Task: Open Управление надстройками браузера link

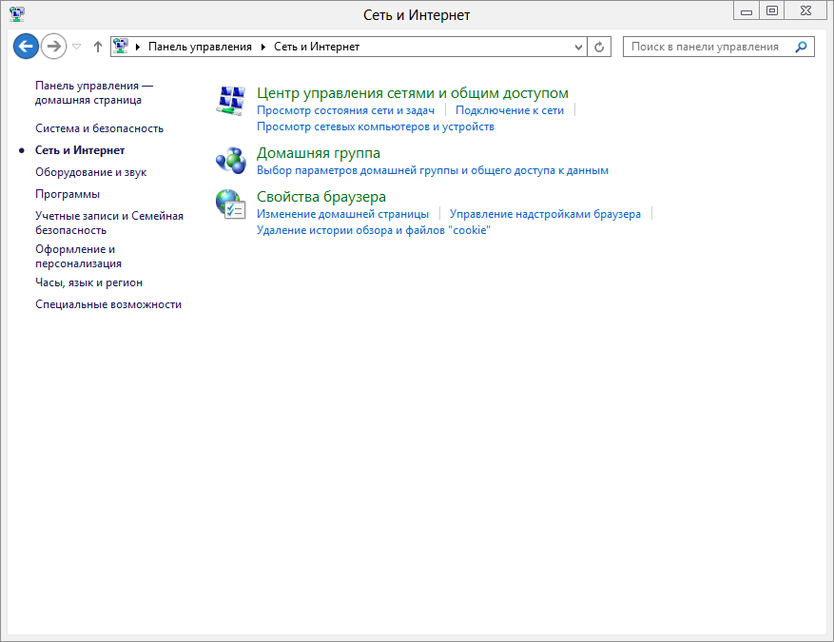Action: click(x=545, y=214)
